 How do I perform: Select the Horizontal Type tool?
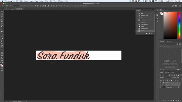pos(2,48)
